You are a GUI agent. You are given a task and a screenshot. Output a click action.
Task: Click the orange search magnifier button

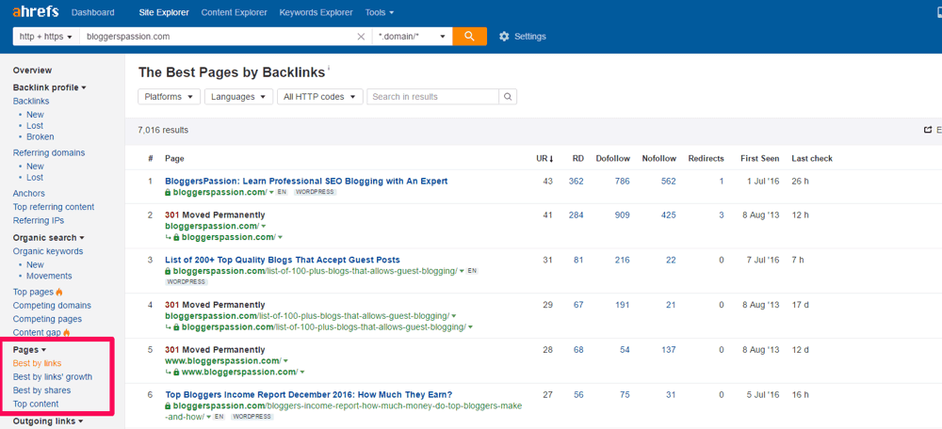(x=469, y=36)
